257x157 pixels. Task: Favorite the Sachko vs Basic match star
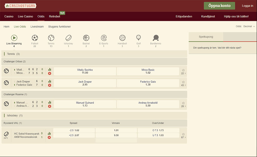[183, 70]
